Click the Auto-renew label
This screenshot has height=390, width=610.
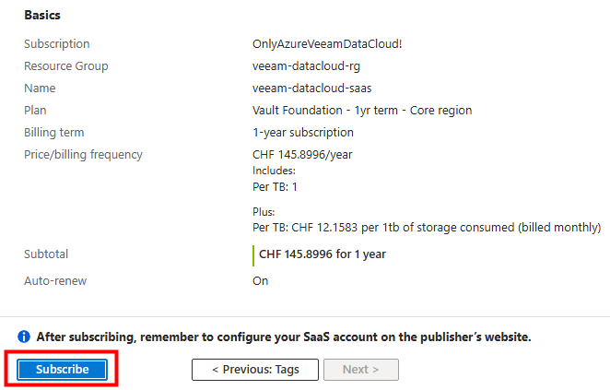click(x=55, y=281)
